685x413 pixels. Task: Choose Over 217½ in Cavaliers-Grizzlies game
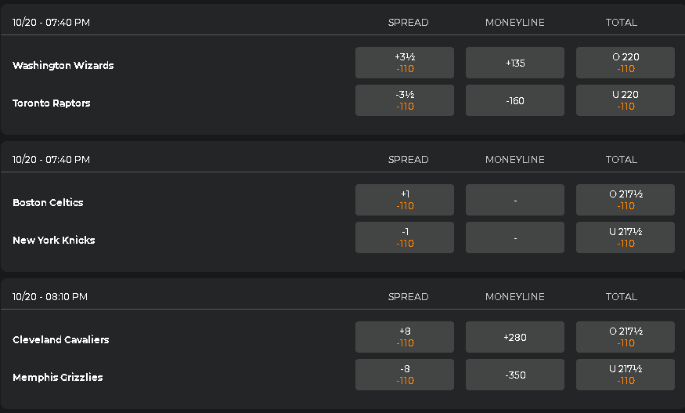click(x=626, y=337)
